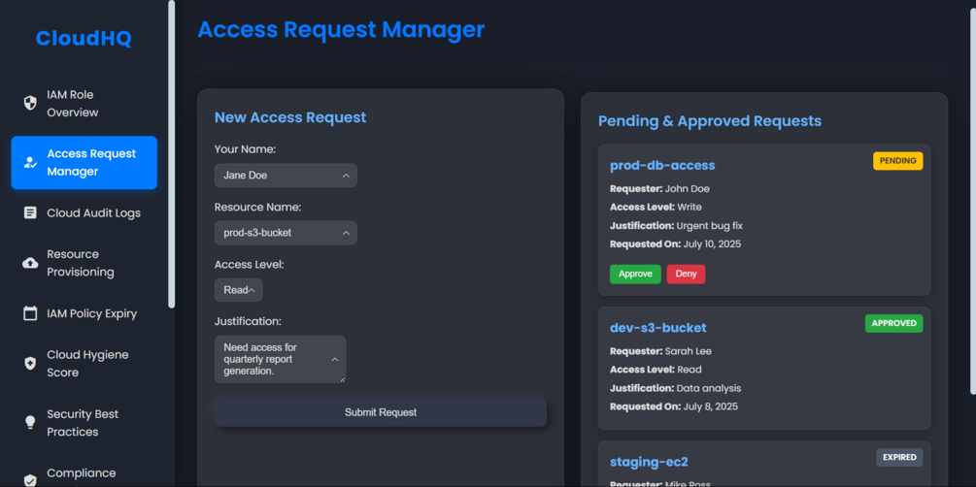Screen dimensions: 976x487
Task: Expand the Resource Name dropdown
Action: pyautogui.click(x=286, y=233)
